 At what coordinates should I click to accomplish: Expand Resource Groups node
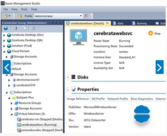[x=11, y=103]
